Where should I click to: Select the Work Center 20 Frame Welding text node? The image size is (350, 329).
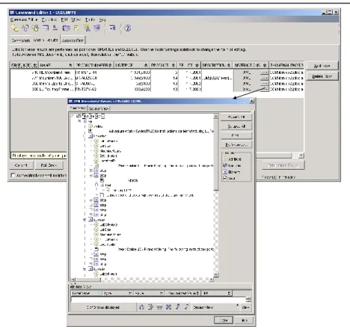[165, 249]
